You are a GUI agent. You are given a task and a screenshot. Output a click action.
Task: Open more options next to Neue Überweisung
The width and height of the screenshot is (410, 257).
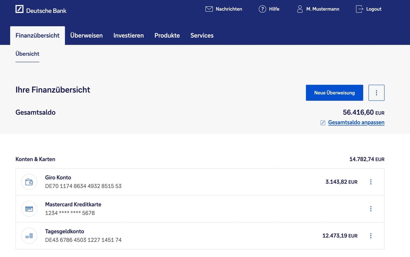click(377, 93)
